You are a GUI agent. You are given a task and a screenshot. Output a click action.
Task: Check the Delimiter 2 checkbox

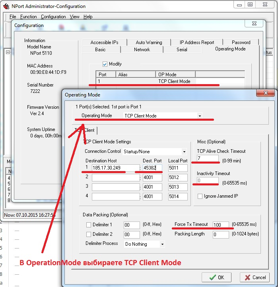click(x=89, y=234)
